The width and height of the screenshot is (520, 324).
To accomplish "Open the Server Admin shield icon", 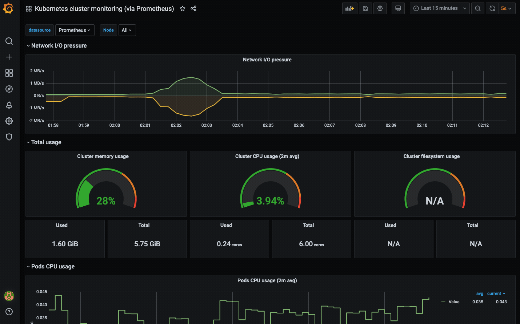I will click(x=9, y=137).
